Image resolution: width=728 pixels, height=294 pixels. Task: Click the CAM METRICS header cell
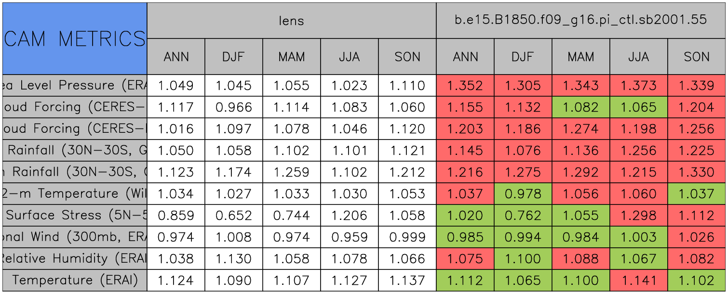[x=75, y=38]
